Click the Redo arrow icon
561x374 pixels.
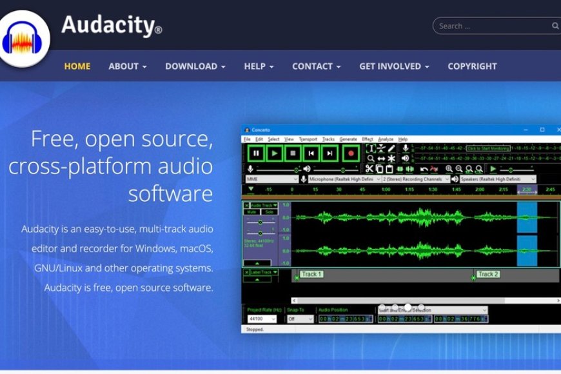click(434, 169)
